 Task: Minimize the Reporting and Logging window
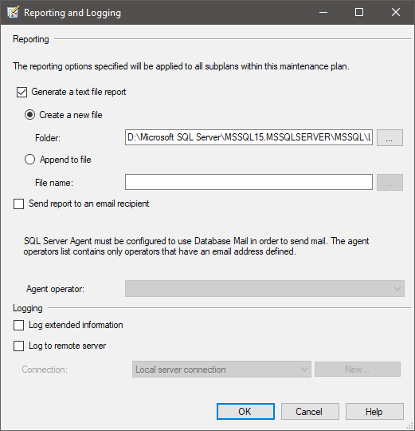[323, 12]
